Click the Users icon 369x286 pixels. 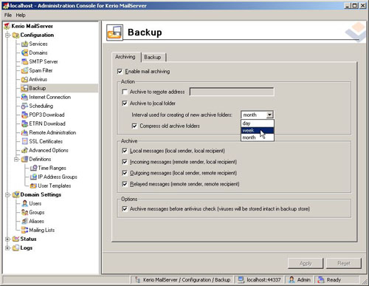24,203
